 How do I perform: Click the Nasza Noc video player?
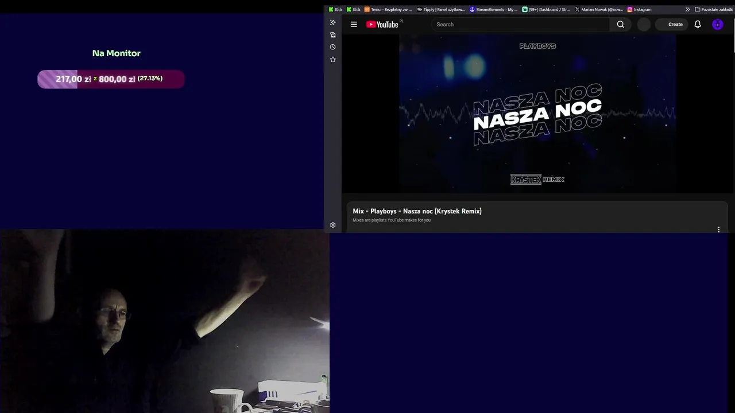(x=537, y=114)
